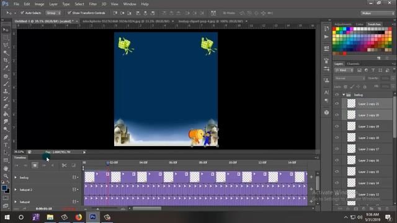The image size is (397, 223).
Task: Select the Clone Stamp tool
Action: point(6,91)
